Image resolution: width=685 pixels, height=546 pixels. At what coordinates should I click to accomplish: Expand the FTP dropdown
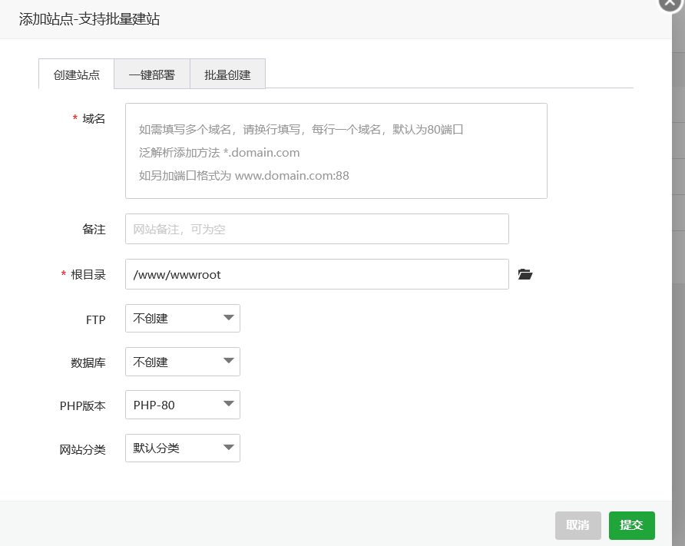click(x=182, y=319)
